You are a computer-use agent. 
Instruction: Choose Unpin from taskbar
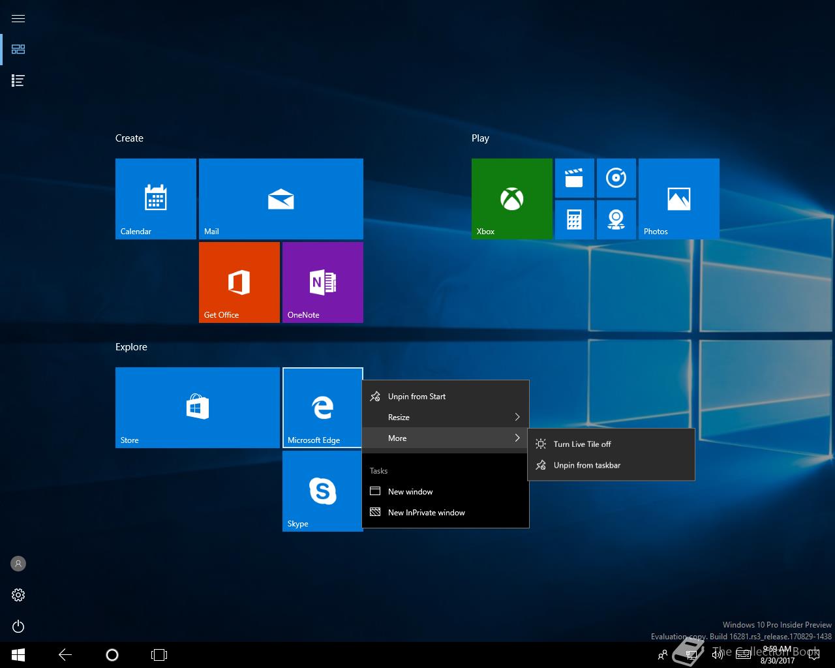tap(611, 465)
